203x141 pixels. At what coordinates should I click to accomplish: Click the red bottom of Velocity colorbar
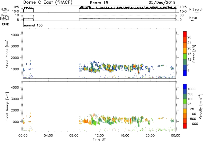click(185, 126)
